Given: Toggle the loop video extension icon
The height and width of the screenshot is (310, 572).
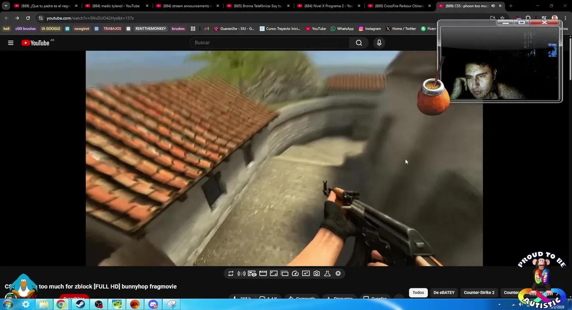Looking at the screenshot, I should (x=231, y=273).
